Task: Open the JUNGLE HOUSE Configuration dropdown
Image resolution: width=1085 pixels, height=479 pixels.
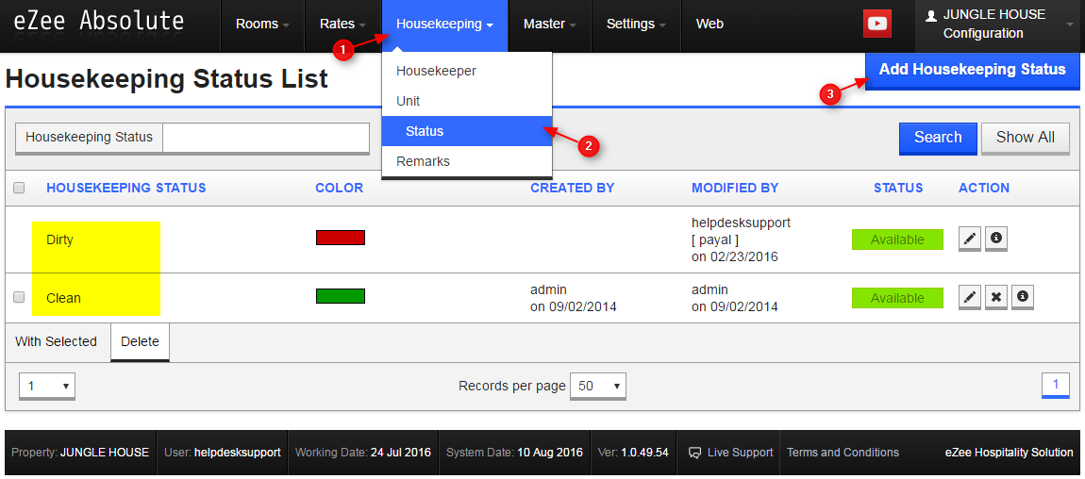Action: click(999, 25)
